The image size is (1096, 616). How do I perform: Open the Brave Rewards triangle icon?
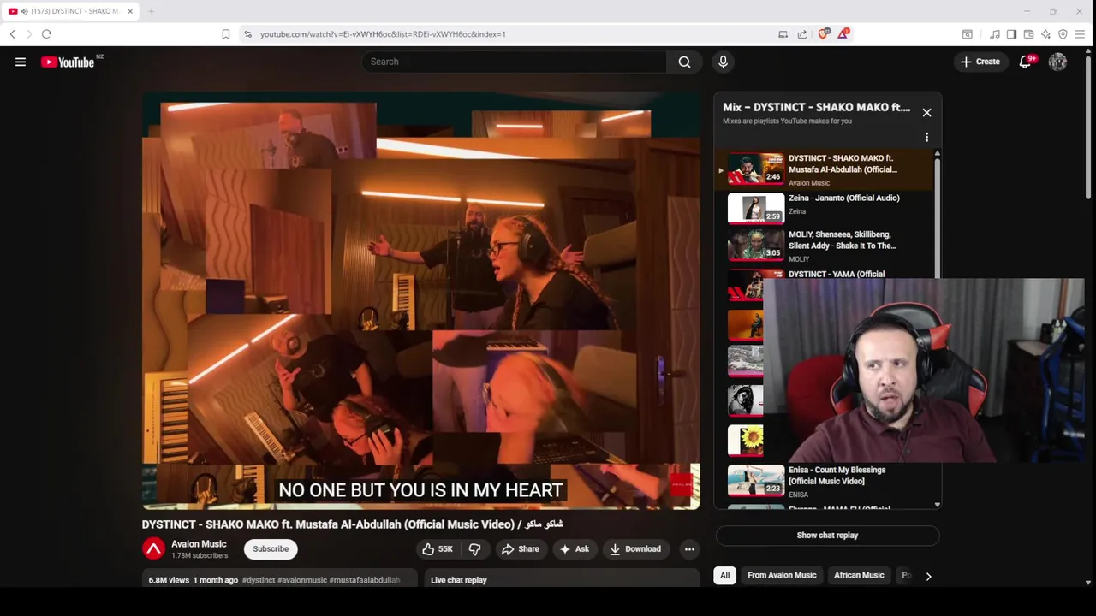click(x=843, y=34)
